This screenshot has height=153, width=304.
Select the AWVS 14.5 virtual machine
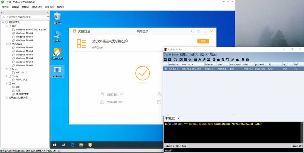coord(21,80)
